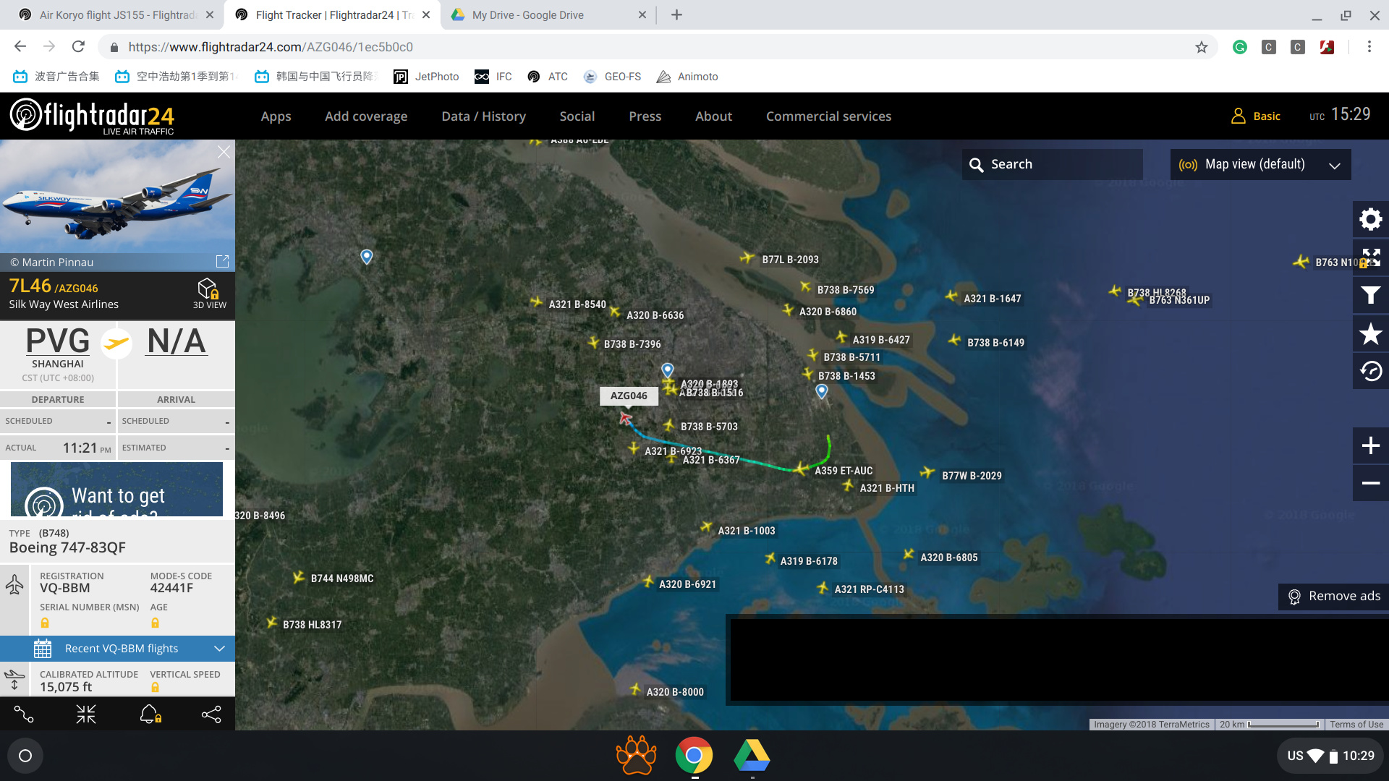Click the map filter funnel icon
Viewport: 1389px width, 781px height.
(1370, 295)
